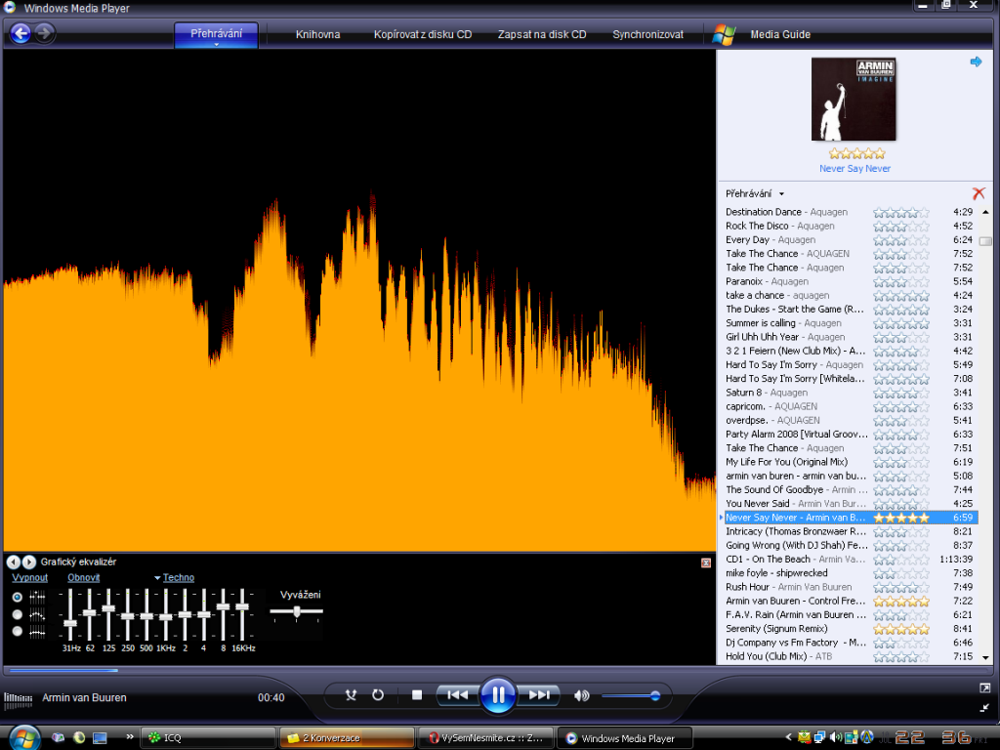Skip to the previous track
The width and height of the screenshot is (1000, 750).
click(x=457, y=695)
